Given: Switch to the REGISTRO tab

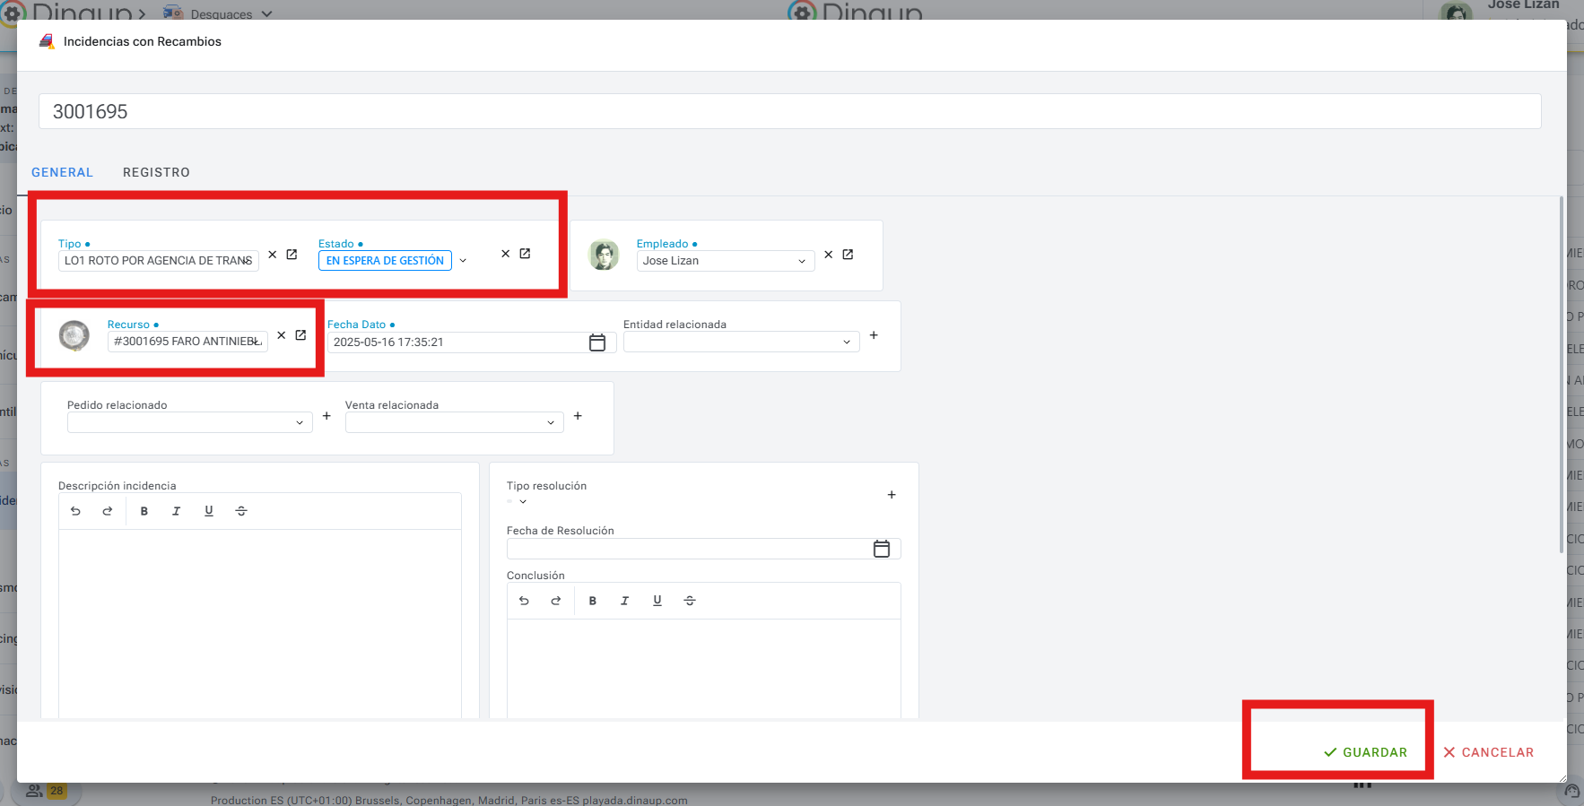Looking at the screenshot, I should [x=156, y=172].
